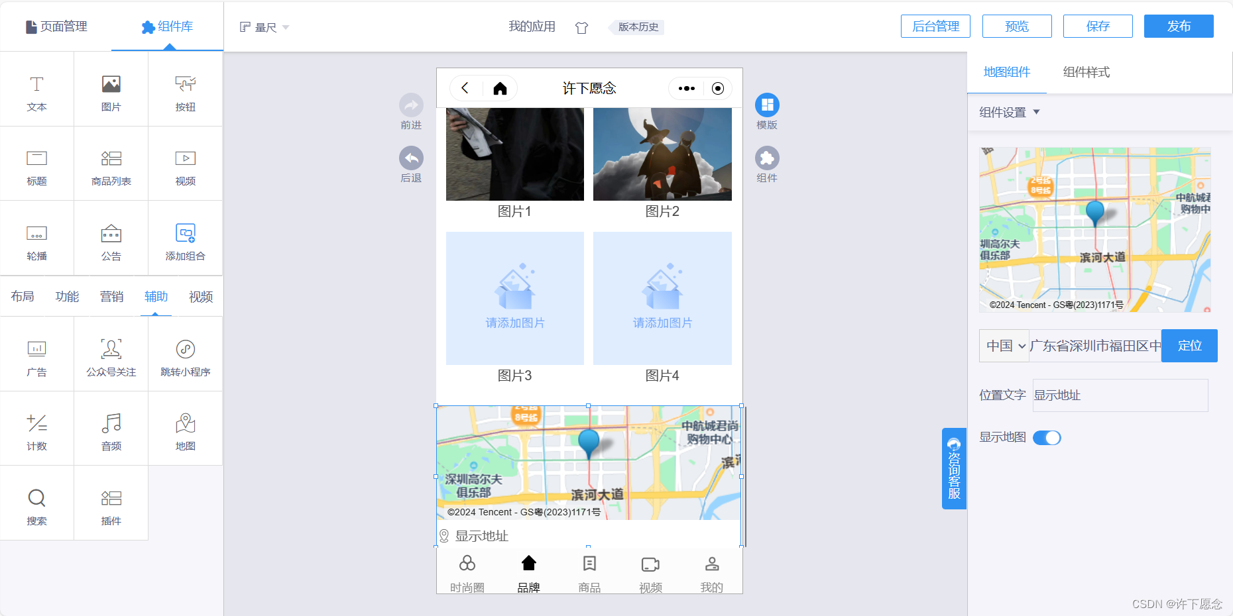Tap 视频 in bottom navigation

tap(651, 574)
